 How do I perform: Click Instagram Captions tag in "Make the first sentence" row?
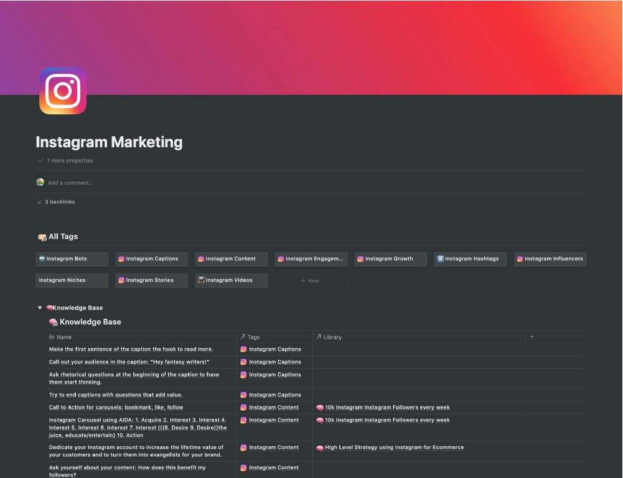pyautogui.click(x=271, y=349)
